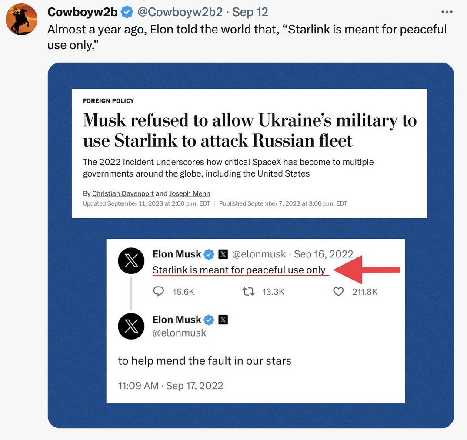The image size is (467, 440).
Task: Open the Cowboyw2b display name profile link
Action: tap(82, 12)
